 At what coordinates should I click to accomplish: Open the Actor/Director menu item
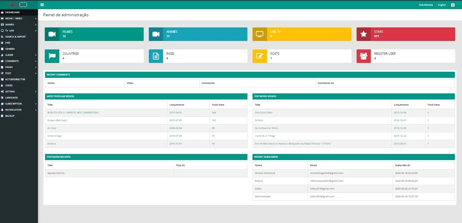click(19, 80)
